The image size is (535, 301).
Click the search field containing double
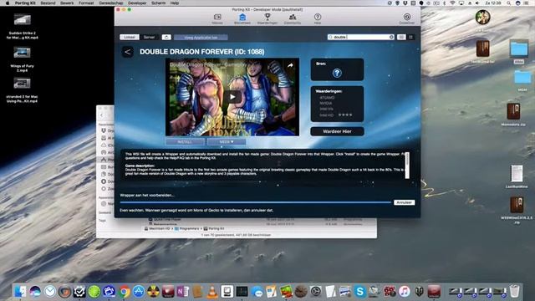click(x=361, y=37)
